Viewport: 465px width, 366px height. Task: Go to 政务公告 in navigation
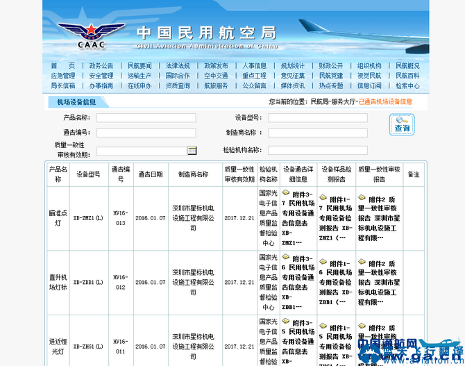(x=101, y=66)
